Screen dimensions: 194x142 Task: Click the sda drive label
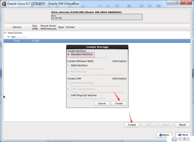click(13, 37)
